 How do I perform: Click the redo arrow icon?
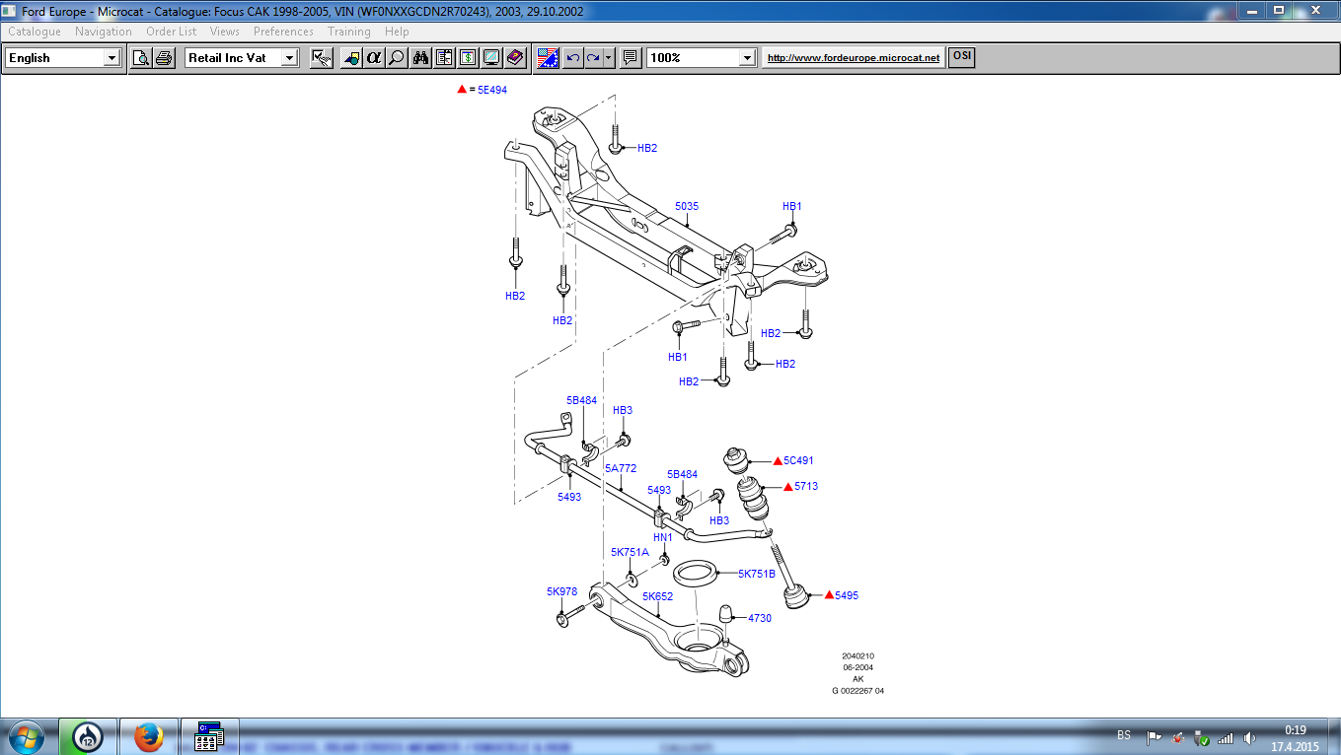593,58
